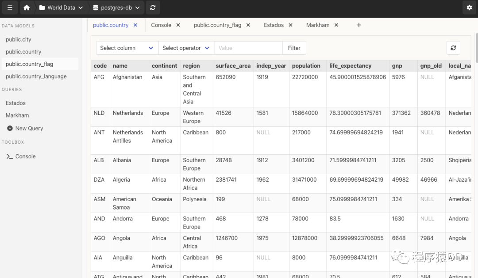Open public.country_flag data model in sidebar
Screen dimensions: 478x278
pos(29,64)
